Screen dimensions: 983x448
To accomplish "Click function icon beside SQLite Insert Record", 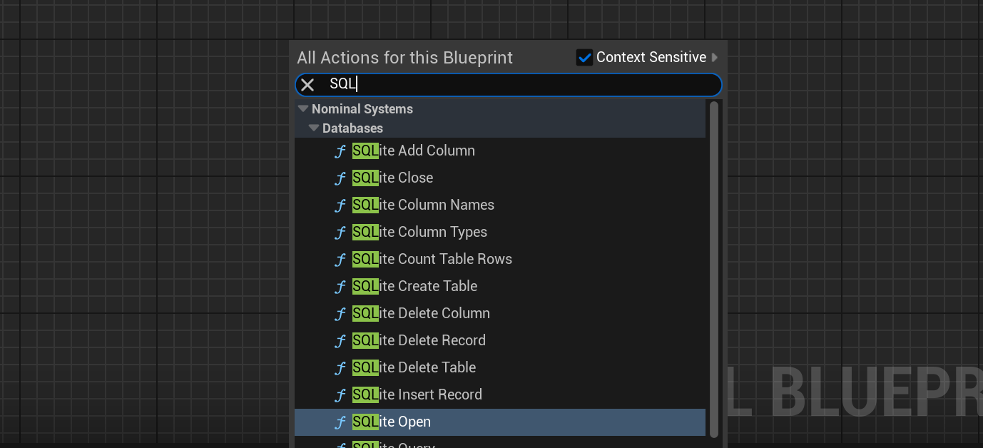I will [341, 395].
